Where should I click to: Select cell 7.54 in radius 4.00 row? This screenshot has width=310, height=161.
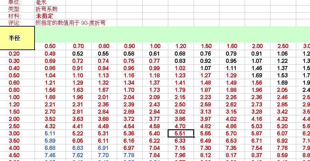point(257,148)
